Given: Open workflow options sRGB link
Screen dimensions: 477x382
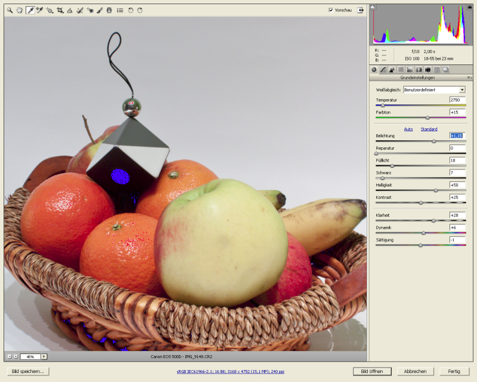Looking at the screenshot, I should 230,372.
